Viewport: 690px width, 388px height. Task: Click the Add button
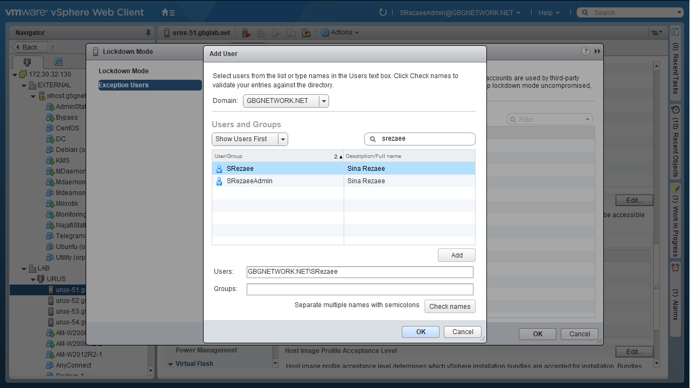point(456,255)
